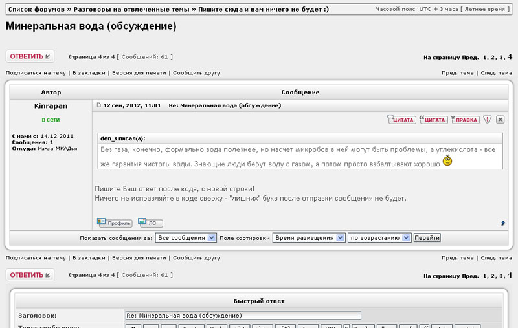Click the ПРАВКА edit post button
518x328 pixels.
tap(466, 120)
